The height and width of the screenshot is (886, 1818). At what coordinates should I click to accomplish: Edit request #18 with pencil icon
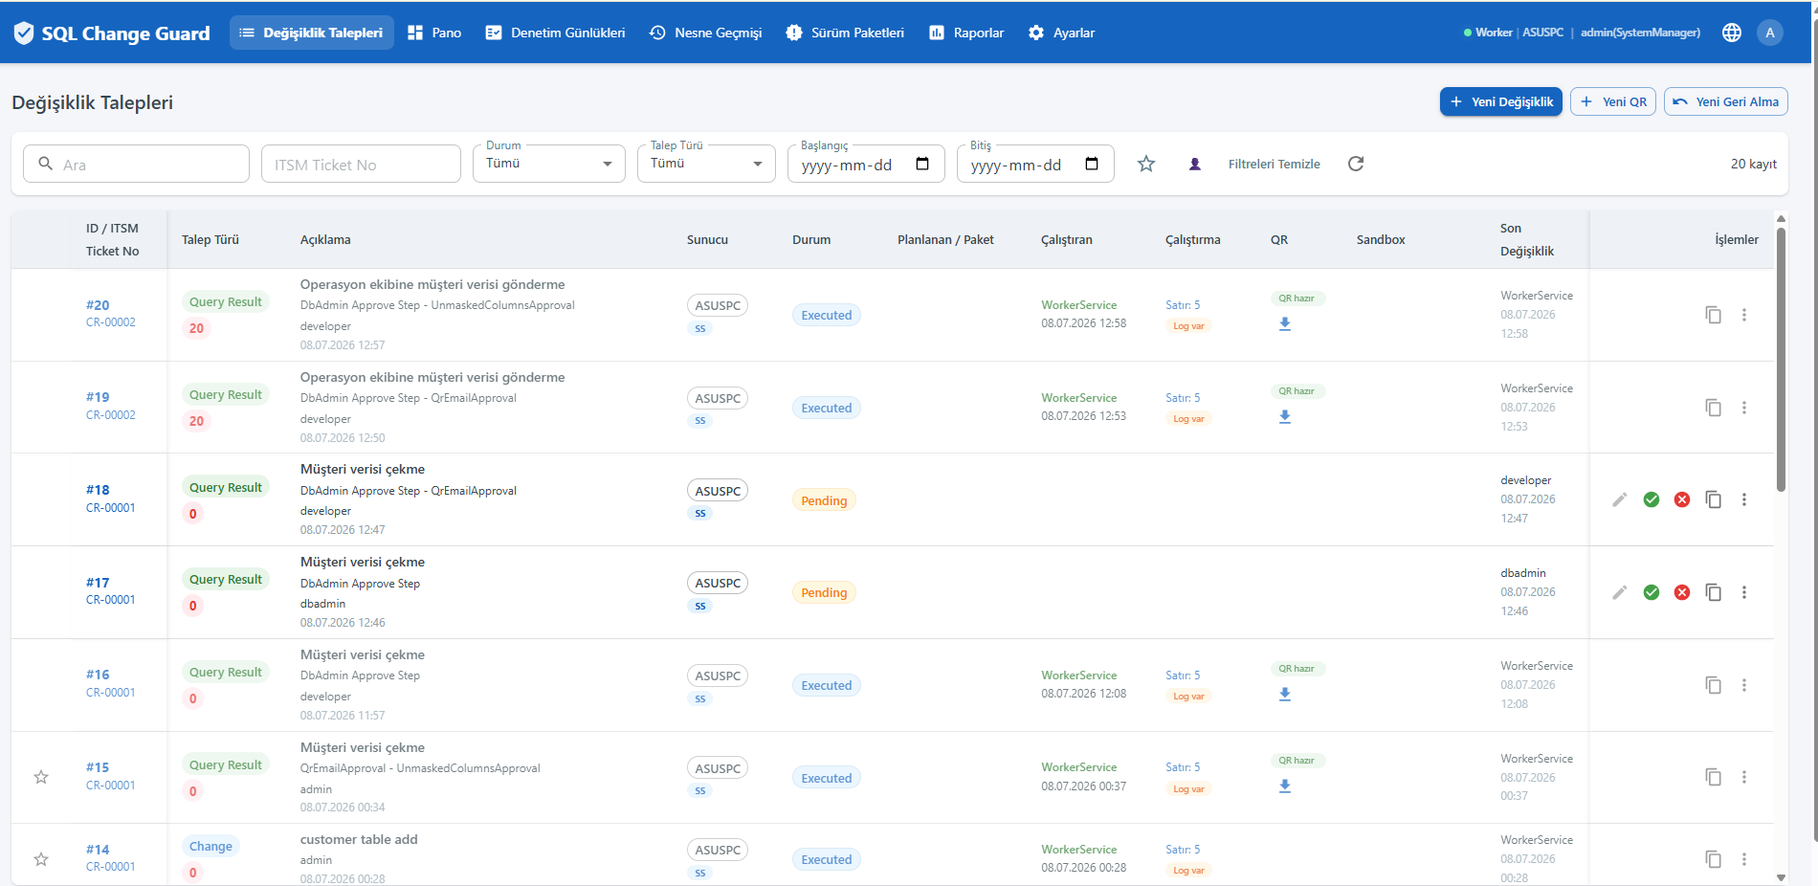tap(1620, 499)
